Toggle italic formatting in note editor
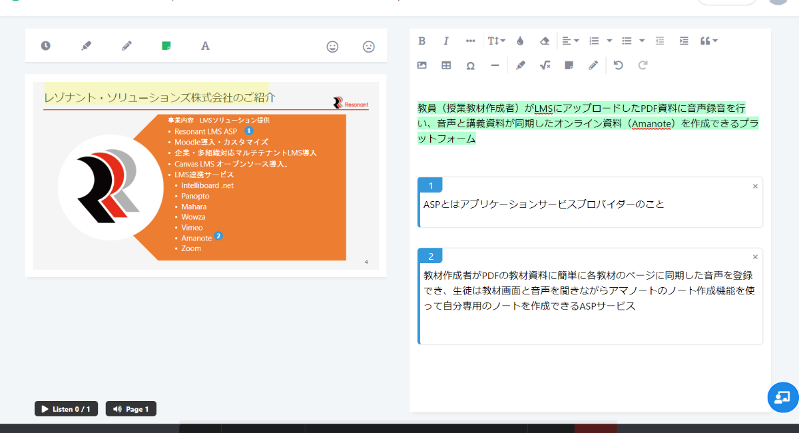799x433 pixels. tap(446, 41)
